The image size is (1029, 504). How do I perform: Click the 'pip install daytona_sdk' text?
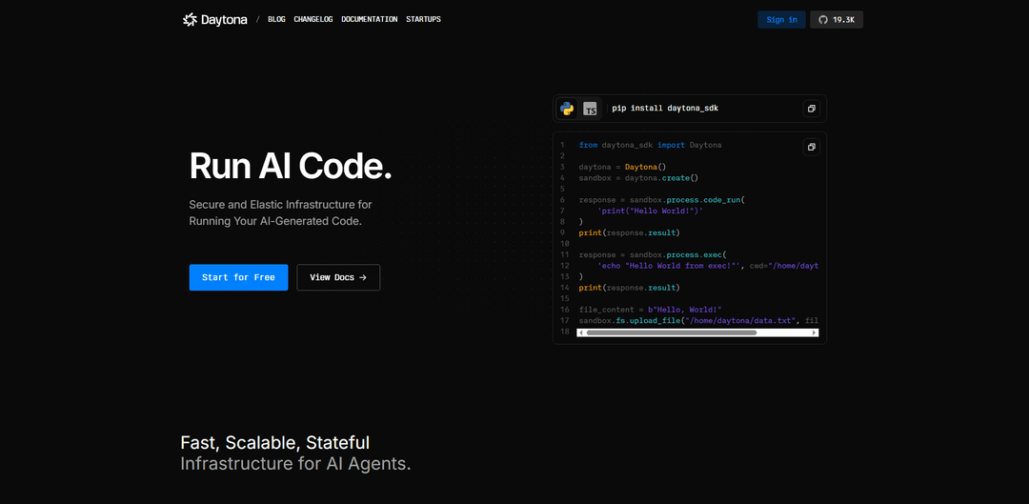point(665,109)
